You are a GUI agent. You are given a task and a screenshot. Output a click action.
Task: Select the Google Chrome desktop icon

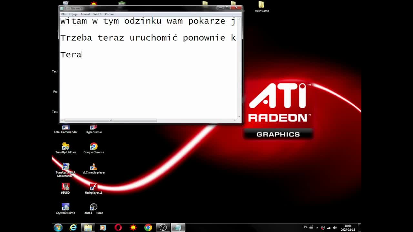94,148
